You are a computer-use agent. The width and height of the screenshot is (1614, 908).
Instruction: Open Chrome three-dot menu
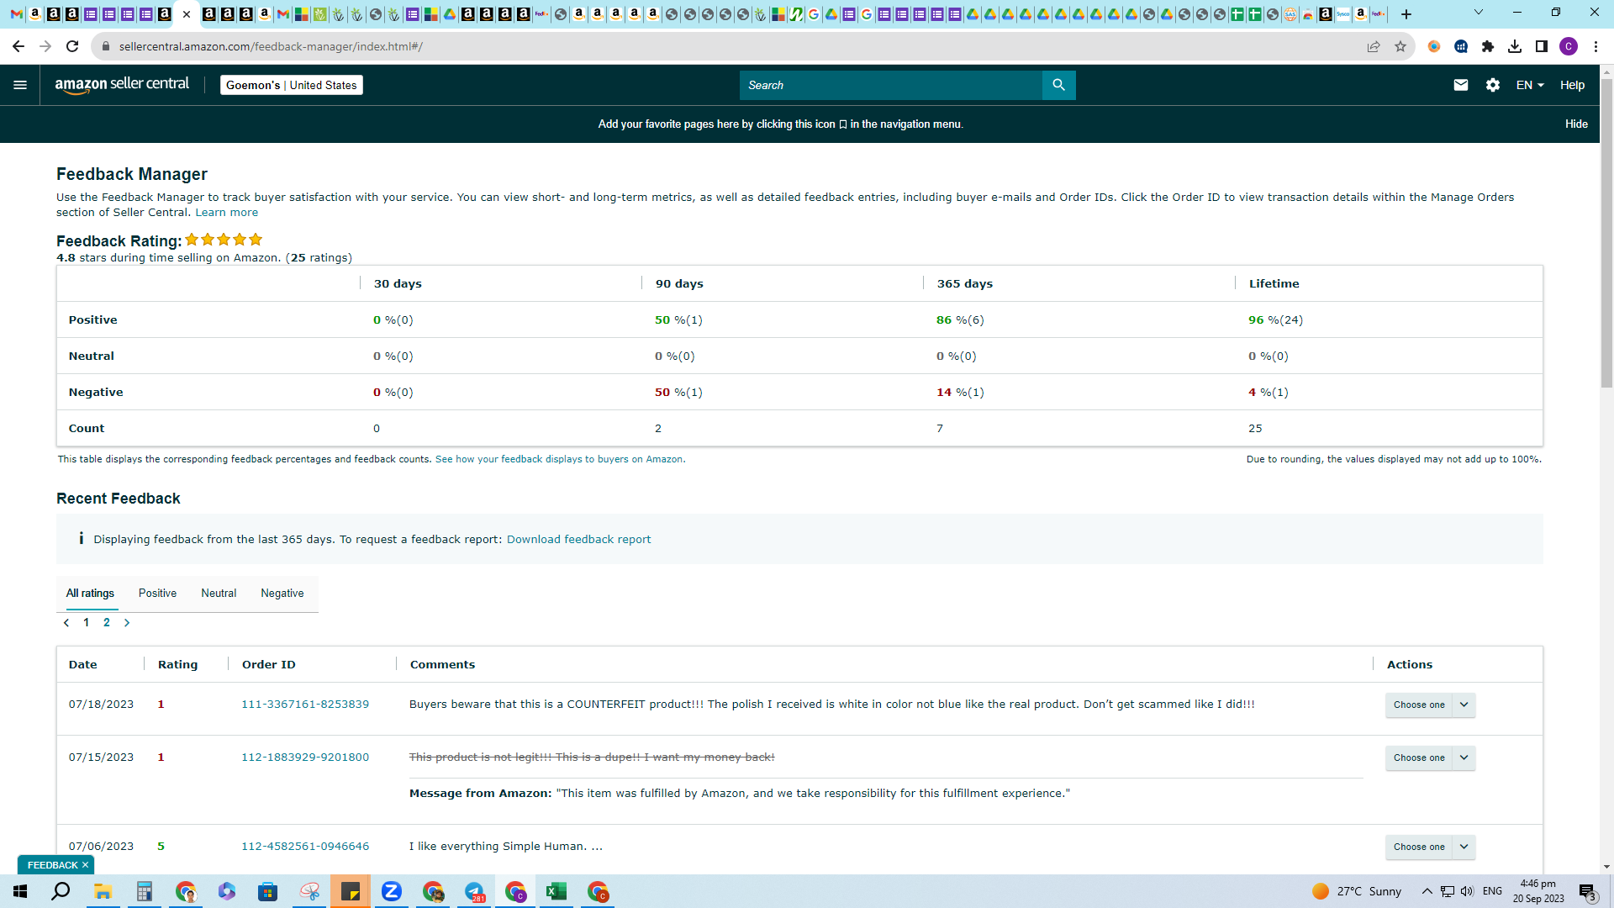(x=1596, y=46)
